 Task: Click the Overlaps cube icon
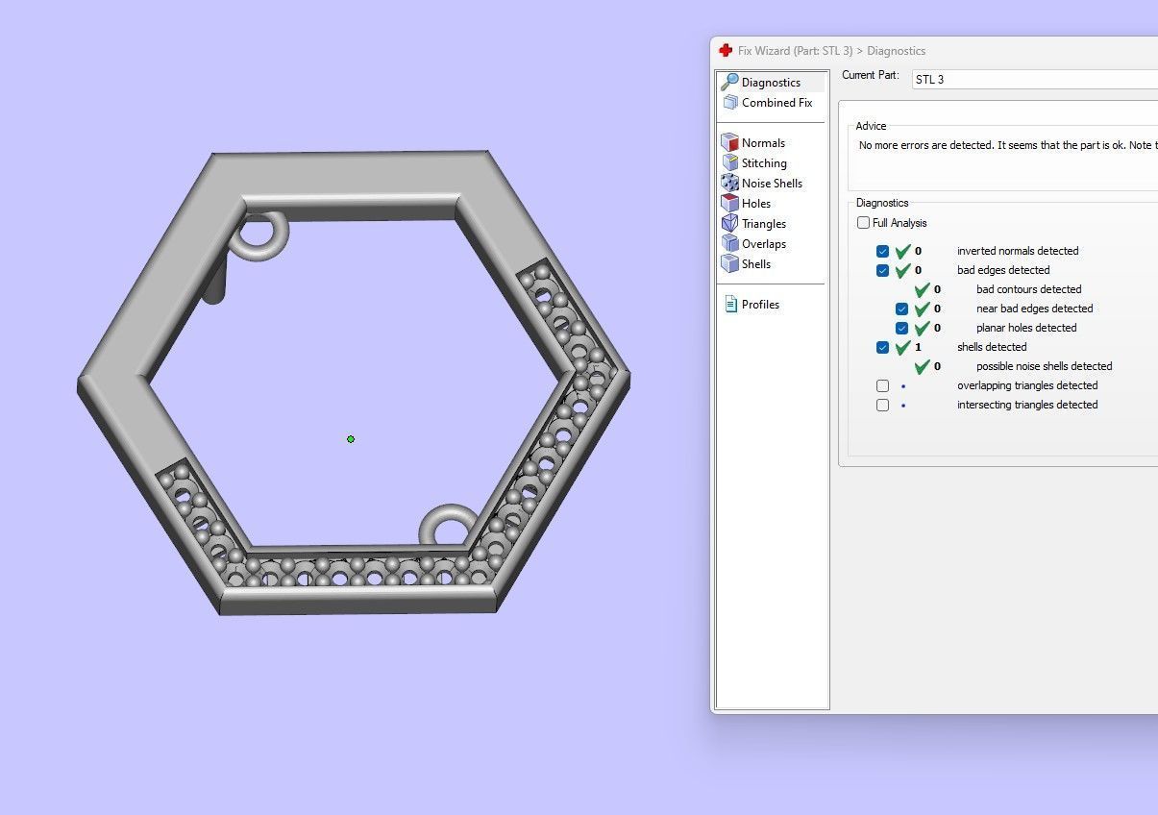[729, 244]
